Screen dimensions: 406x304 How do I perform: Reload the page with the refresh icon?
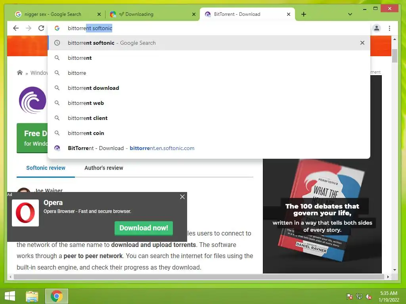click(41, 28)
